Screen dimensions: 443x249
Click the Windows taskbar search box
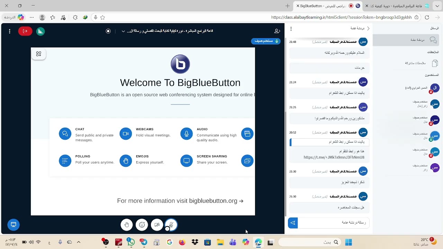click(x=310, y=242)
